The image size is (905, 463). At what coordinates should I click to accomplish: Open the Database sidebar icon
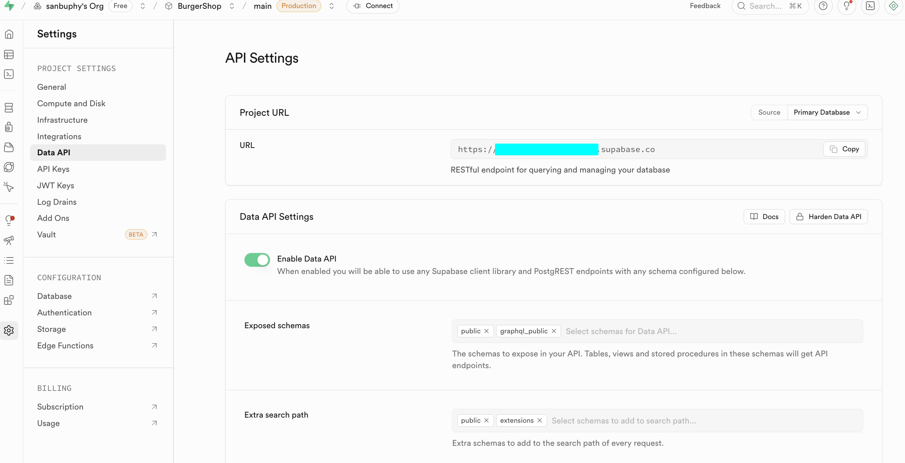9,107
